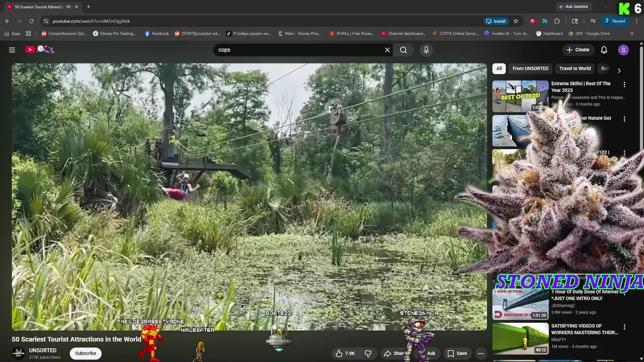644x362 pixels.
Task: Open the red circular extension icon
Action: [532, 21]
